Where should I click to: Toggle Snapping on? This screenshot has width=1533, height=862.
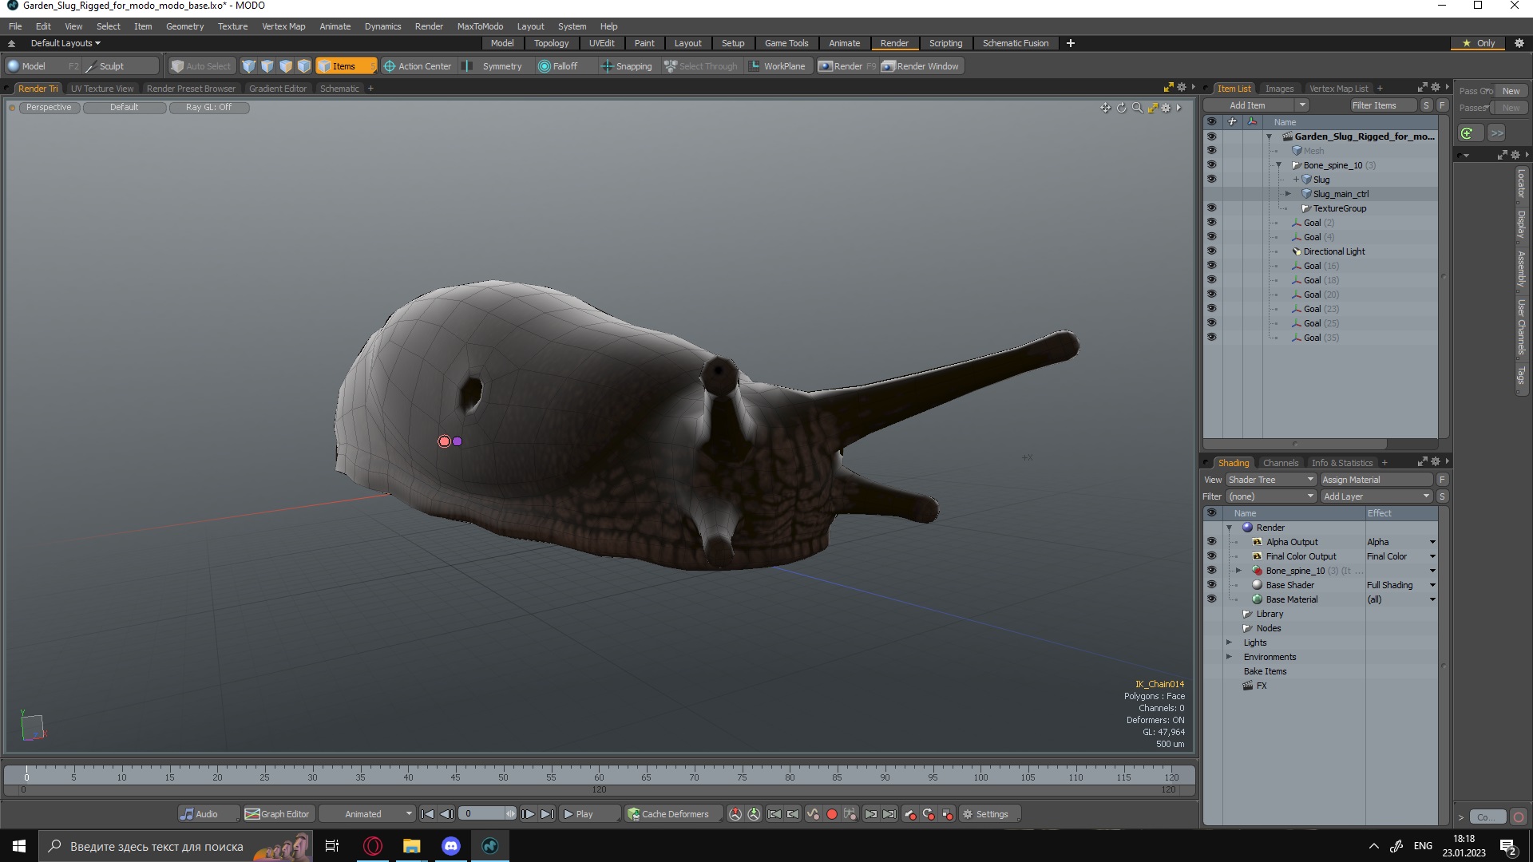pos(627,66)
